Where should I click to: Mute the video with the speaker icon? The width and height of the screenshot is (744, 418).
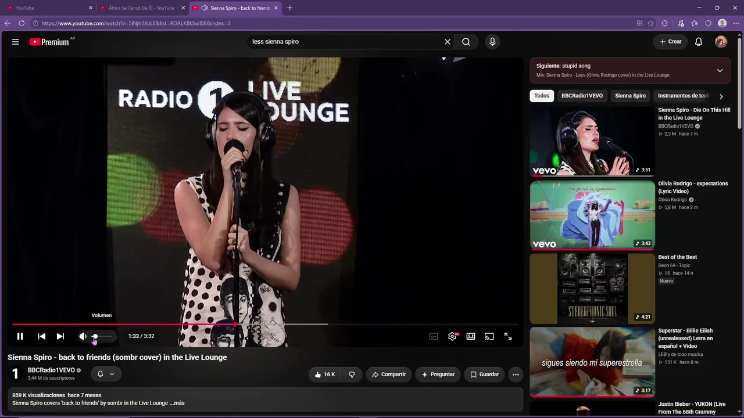click(x=83, y=336)
